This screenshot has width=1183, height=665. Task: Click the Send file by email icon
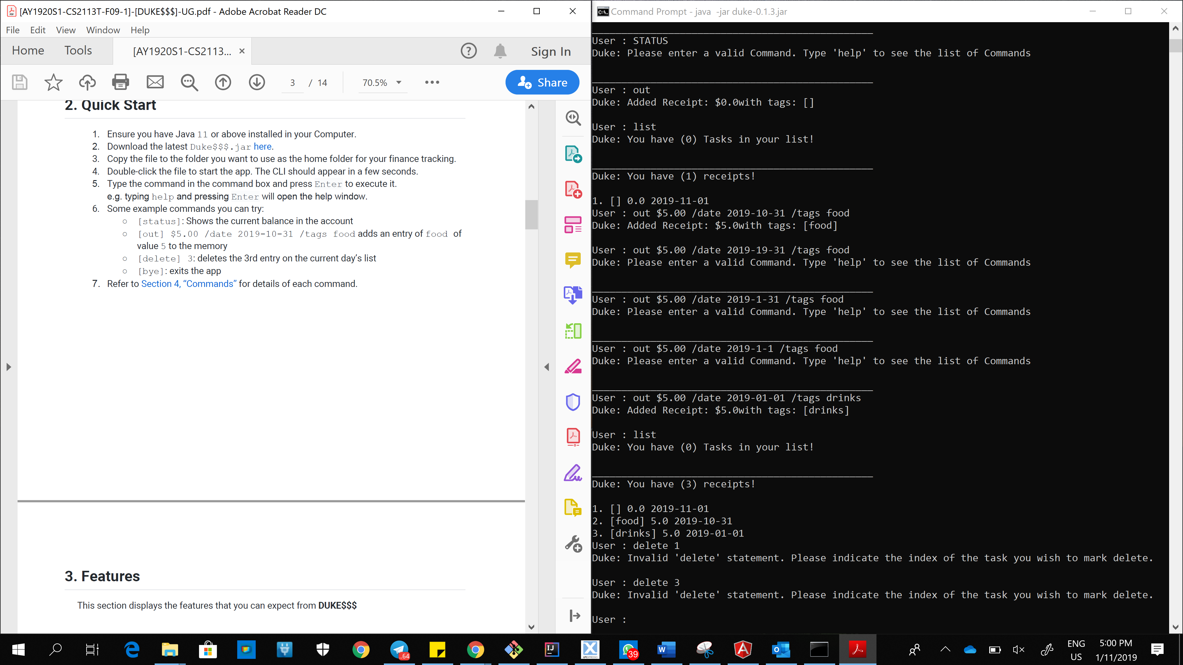click(x=155, y=83)
